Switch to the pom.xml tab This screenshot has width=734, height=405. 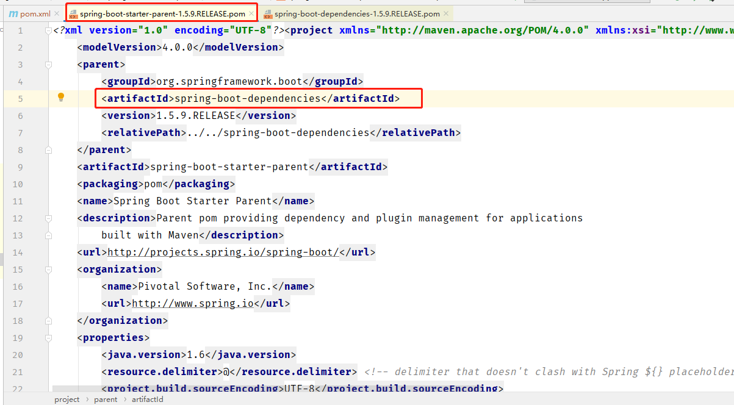[35, 13]
